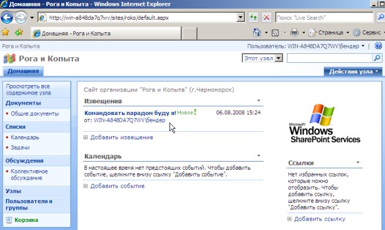This screenshot has height=230, width=385.
Task: Click the Internet Explorer title bar icon
Action: point(4,4)
